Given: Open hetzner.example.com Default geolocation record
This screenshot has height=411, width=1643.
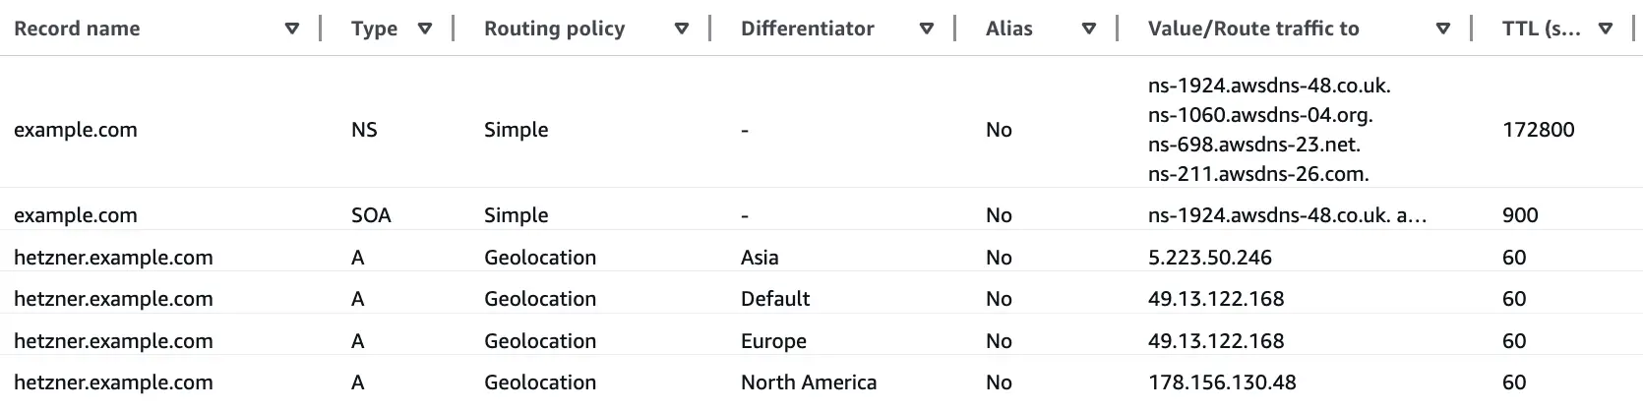Looking at the screenshot, I should (x=113, y=299).
